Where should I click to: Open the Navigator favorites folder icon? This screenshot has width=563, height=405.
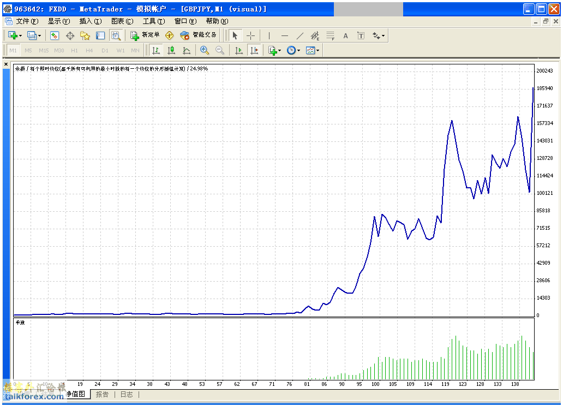[85, 35]
